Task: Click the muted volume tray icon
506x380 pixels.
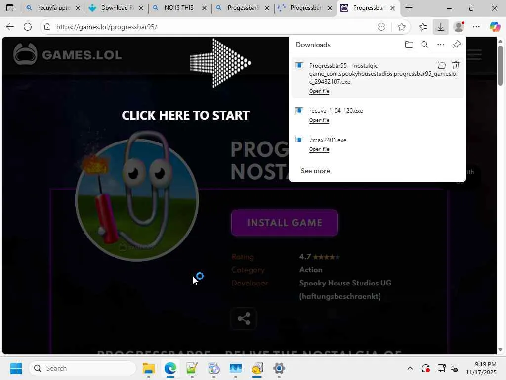Action: coord(454,368)
